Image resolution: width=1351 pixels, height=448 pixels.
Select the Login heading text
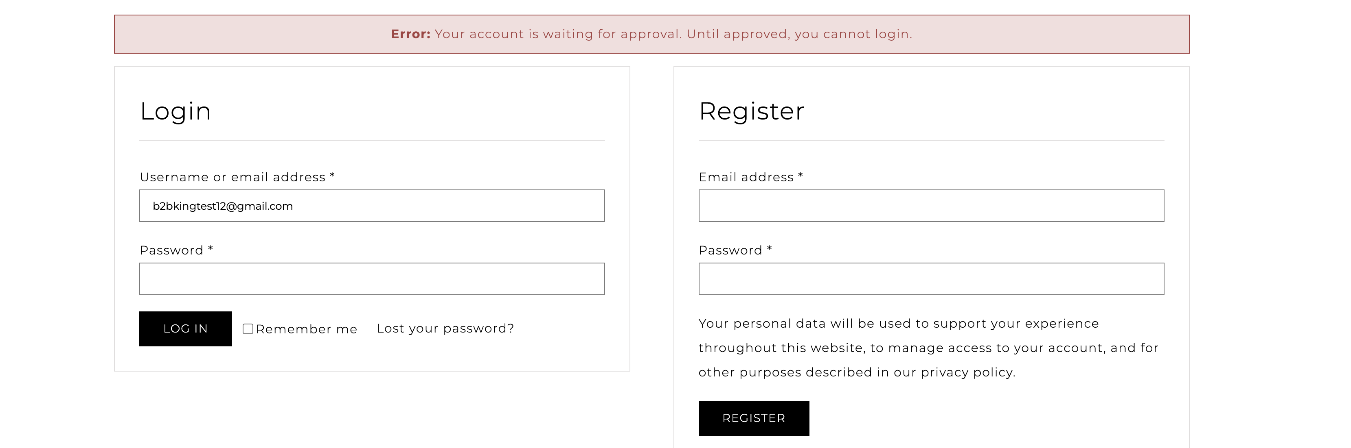175,111
